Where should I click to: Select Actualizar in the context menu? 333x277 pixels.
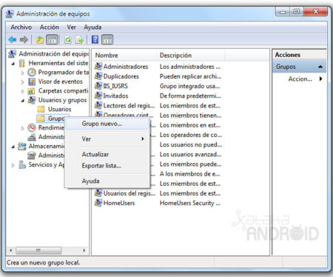pyautogui.click(x=107, y=154)
